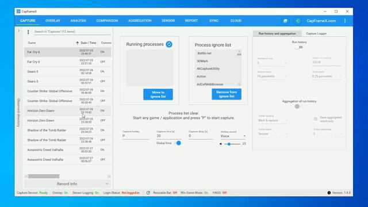
Task: Click the Remove from ignore list button
Action: pyautogui.click(x=227, y=94)
